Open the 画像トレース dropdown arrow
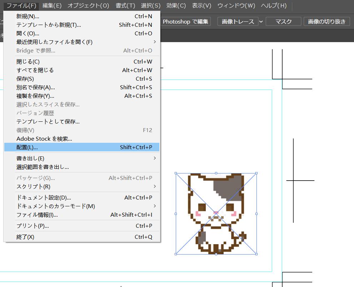354x287 pixels. click(x=261, y=22)
